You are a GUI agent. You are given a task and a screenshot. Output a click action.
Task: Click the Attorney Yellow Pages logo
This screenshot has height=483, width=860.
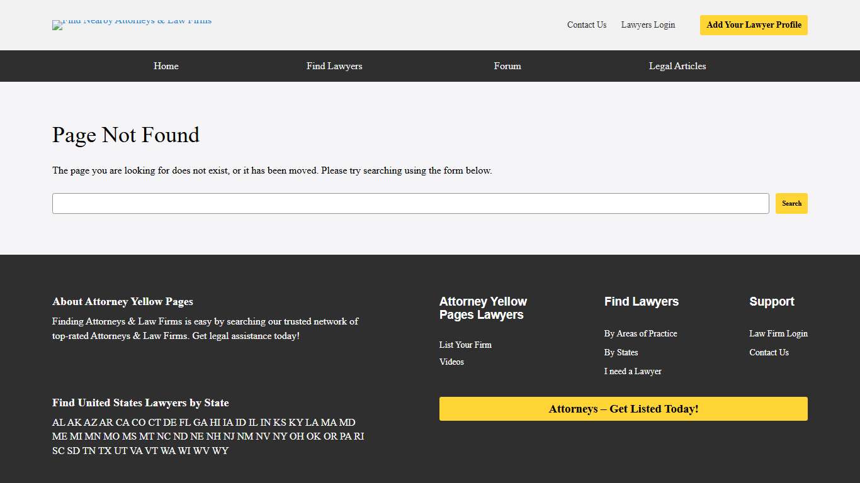click(132, 25)
